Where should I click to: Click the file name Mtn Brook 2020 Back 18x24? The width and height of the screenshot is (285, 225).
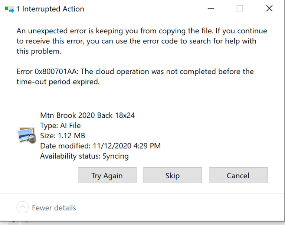coord(87,115)
